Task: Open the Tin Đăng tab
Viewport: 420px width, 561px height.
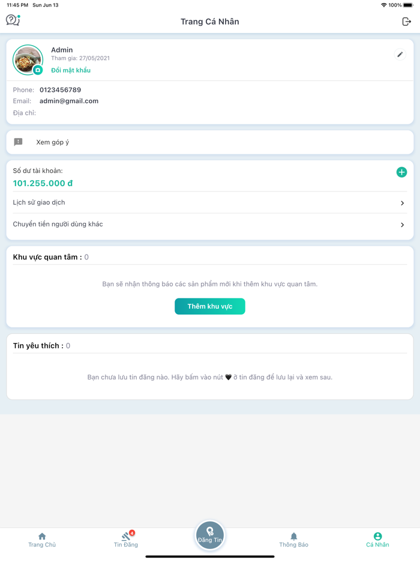Action: tap(126, 539)
